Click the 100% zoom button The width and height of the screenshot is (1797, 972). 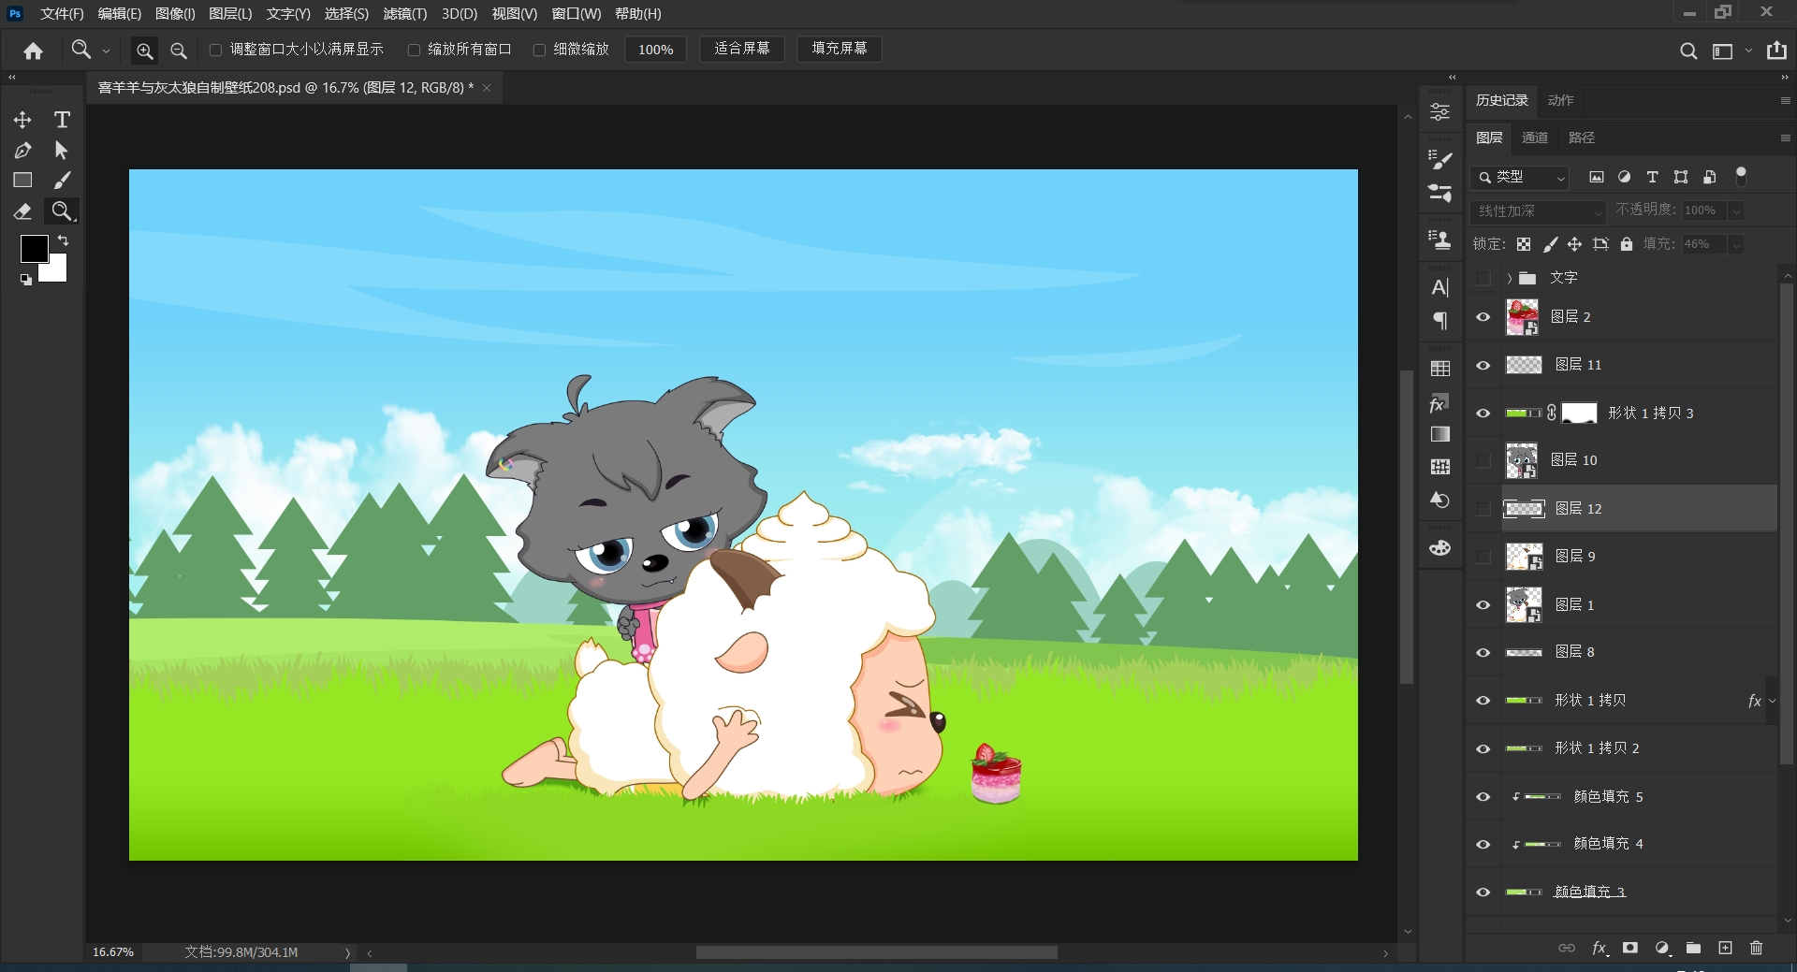[x=655, y=50]
